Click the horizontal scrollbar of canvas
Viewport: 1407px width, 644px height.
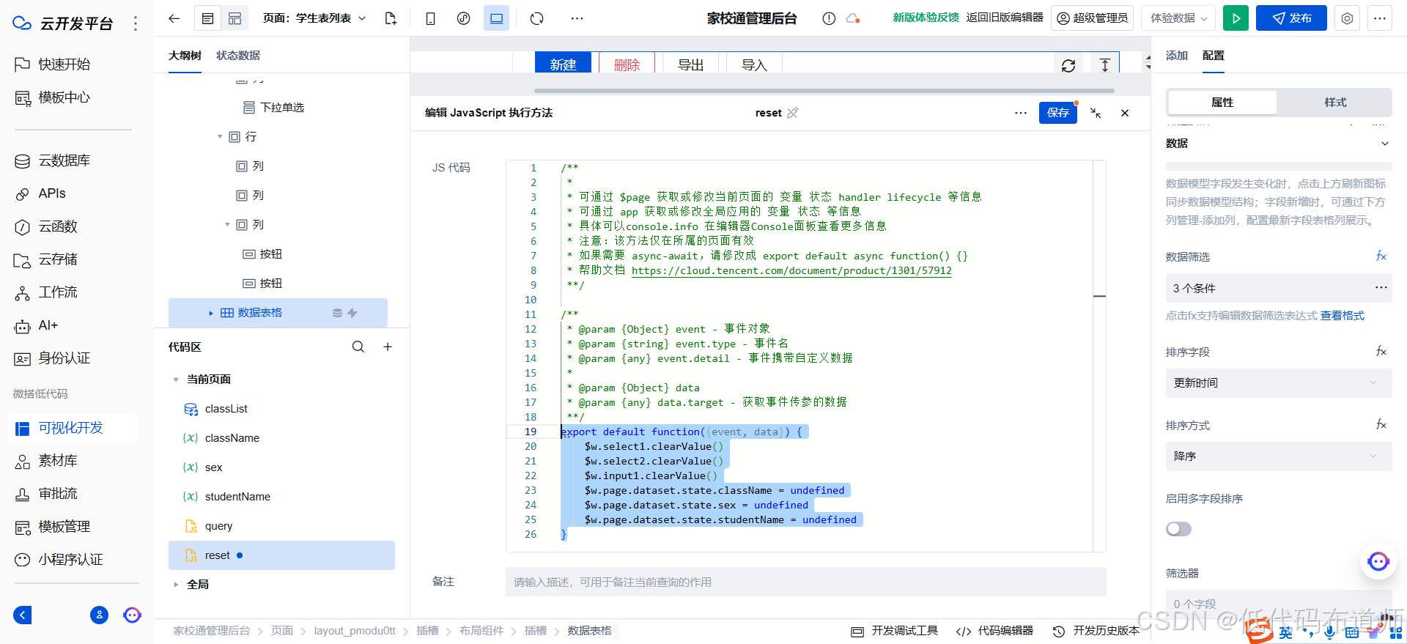[824, 91]
